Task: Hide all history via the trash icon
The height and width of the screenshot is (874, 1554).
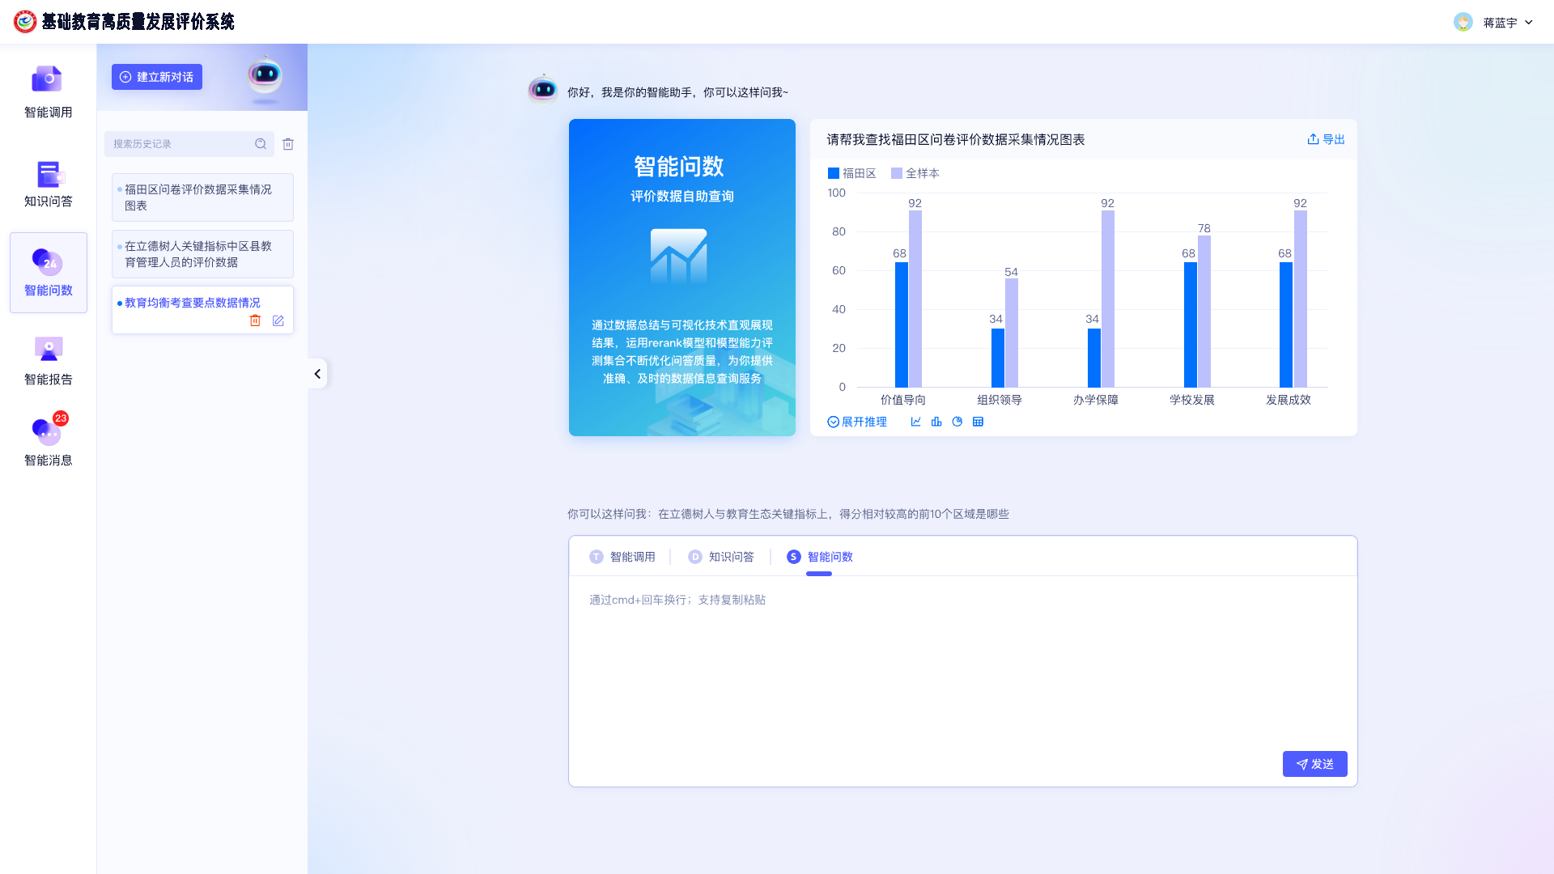Action: (x=287, y=143)
